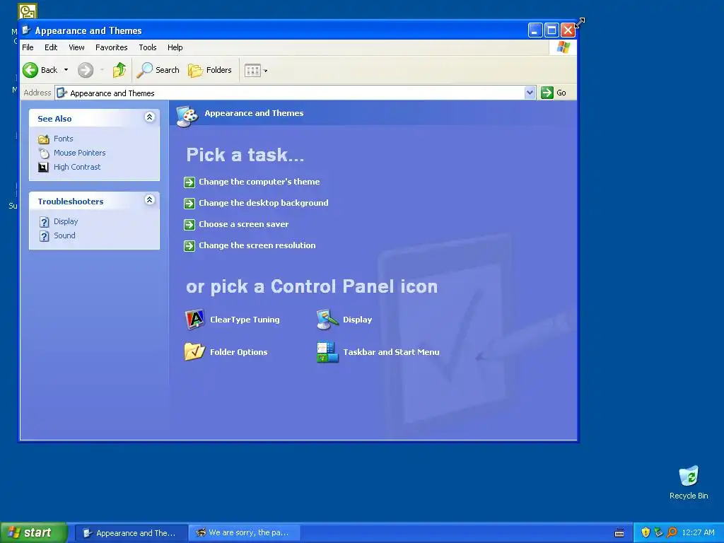Viewport: 724px width, 543px height.
Task: Click the Sound troubleshooter help icon
Action: pyautogui.click(x=44, y=236)
